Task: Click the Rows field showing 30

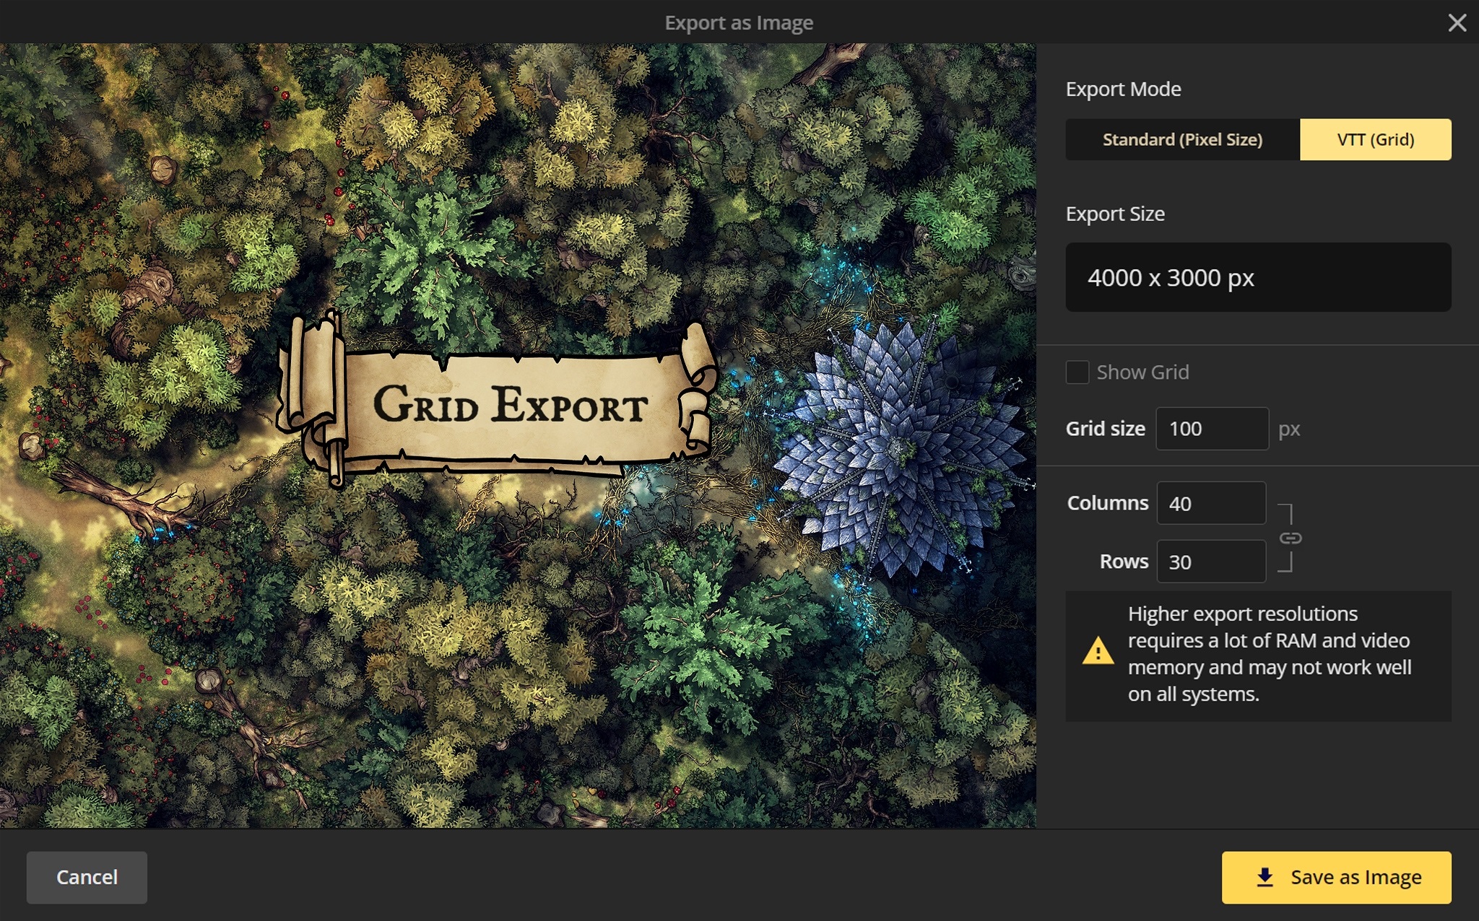Action: coord(1211,561)
